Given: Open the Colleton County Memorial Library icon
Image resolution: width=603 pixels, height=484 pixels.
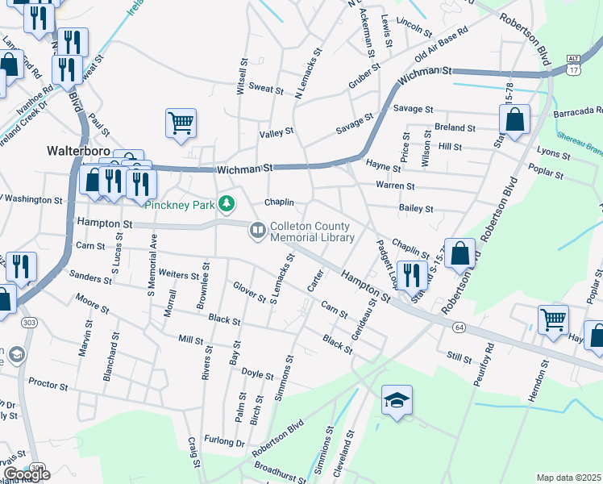Looking at the screenshot, I should [x=258, y=232].
